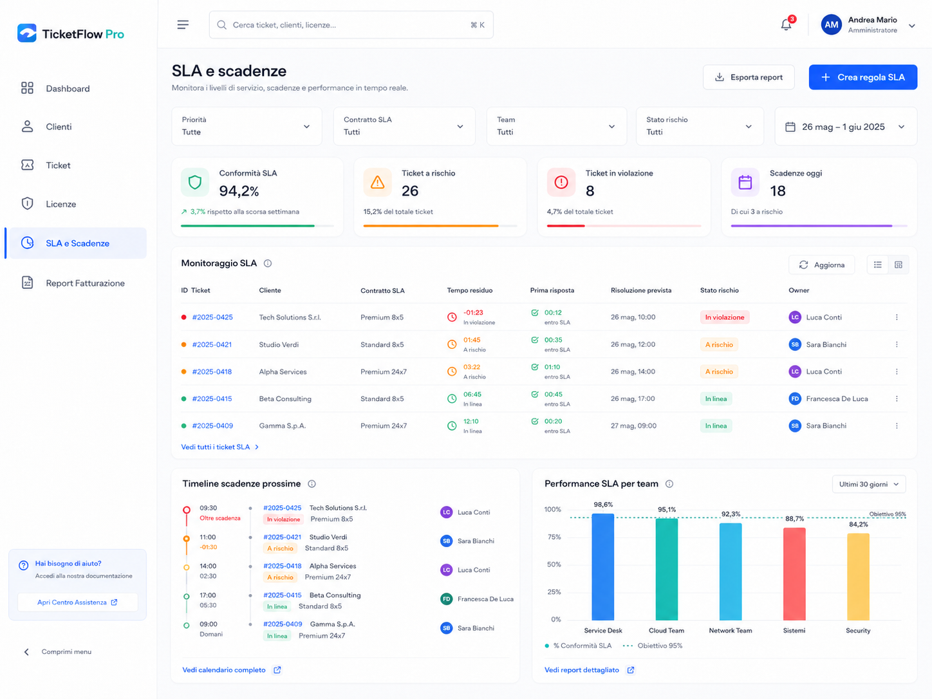This screenshot has width=932, height=699.
Task: Click info icon beside Performance SLA per team
Action: click(x=669, y=484)
